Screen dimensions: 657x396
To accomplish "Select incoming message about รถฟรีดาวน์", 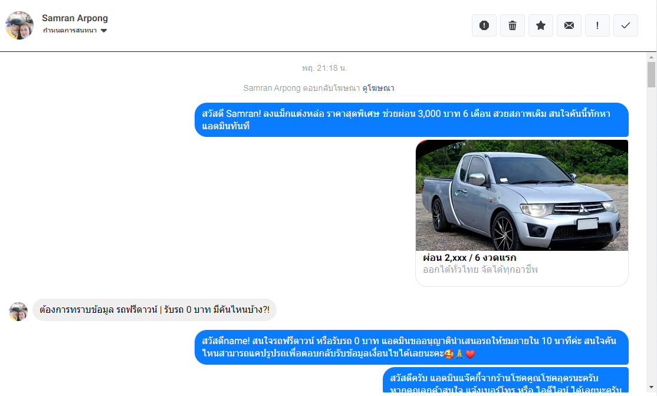I will click(154, 310).
